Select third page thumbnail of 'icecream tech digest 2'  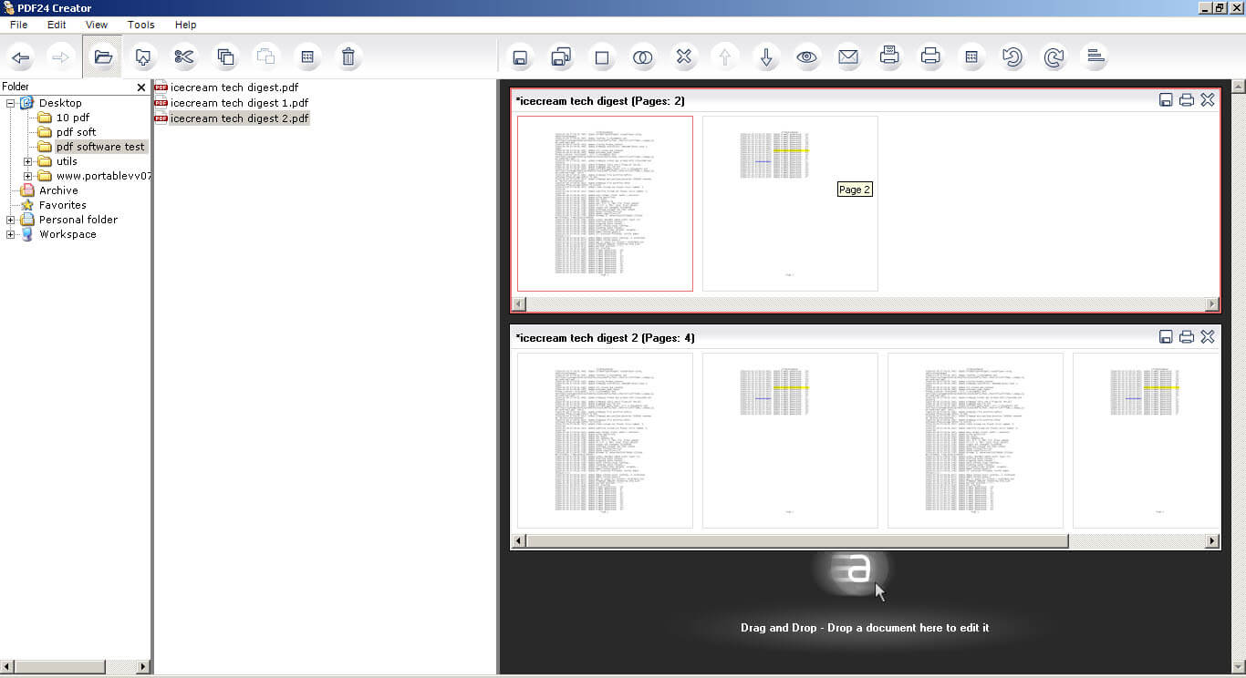coord(975,440)
